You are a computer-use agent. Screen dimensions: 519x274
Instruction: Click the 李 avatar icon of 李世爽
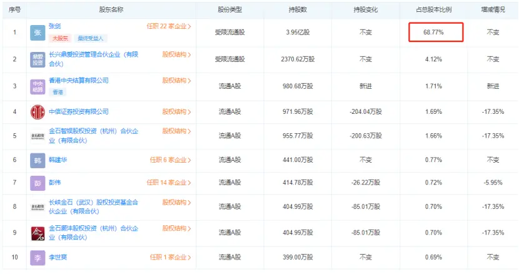[38, 258]
